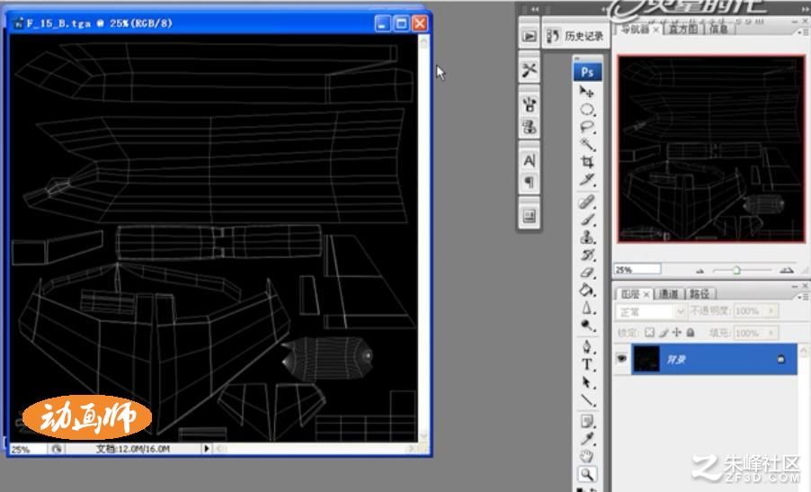Screen dimensions: 811x492
Task: Select the History Brush tool
Action: [586, 255]
